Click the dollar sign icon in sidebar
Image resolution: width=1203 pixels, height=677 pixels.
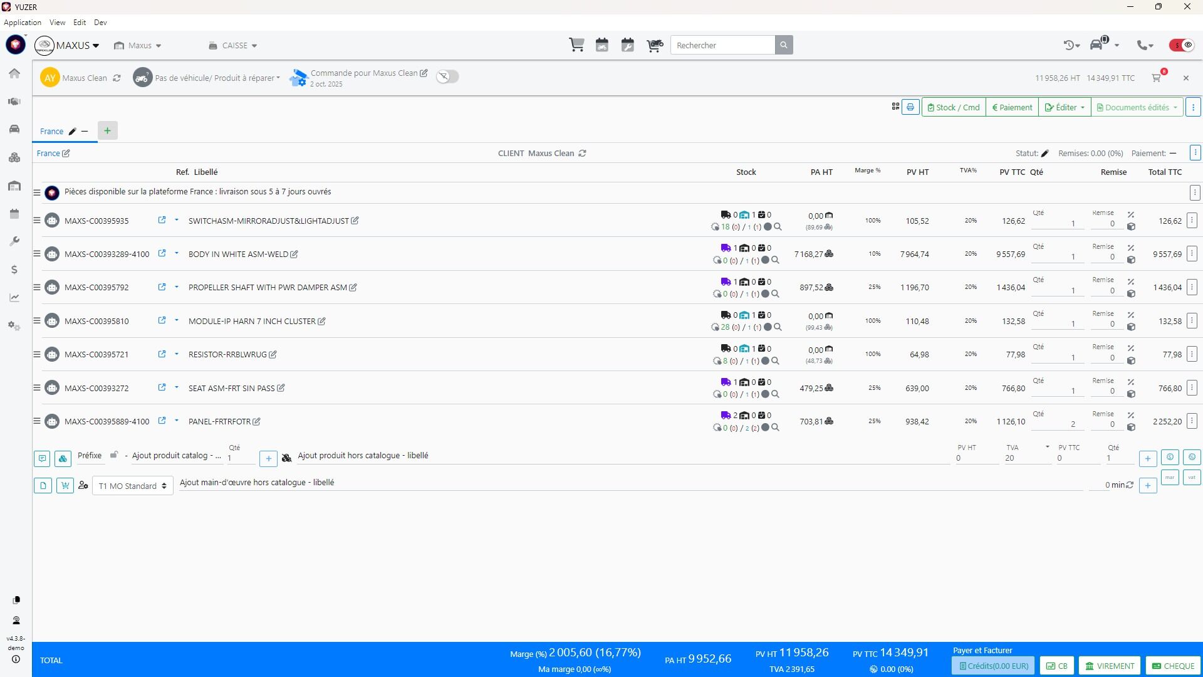14,270
